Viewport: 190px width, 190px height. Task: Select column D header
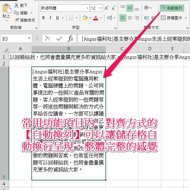149,49
